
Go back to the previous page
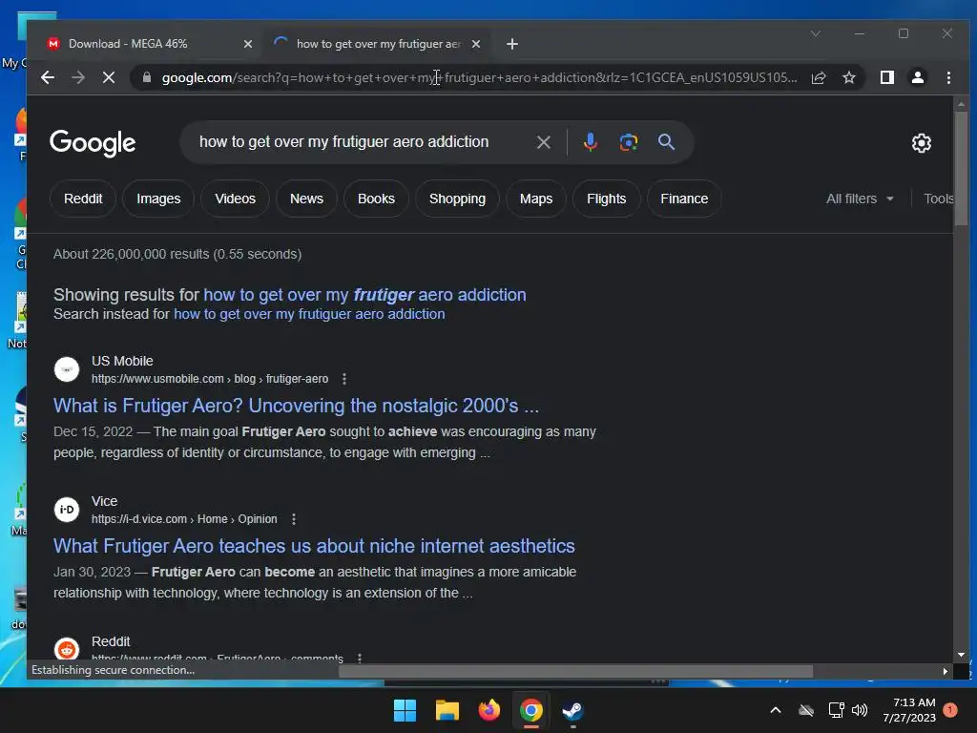(48, 77)
